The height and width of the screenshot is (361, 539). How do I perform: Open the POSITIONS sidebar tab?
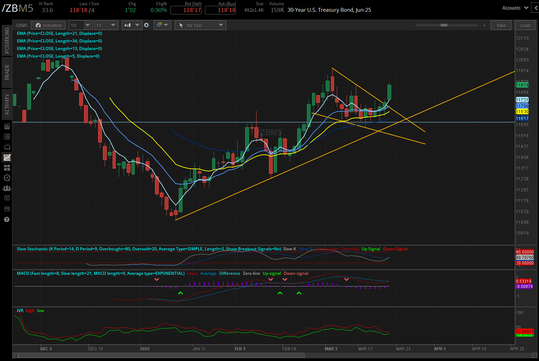pos(7,41)
